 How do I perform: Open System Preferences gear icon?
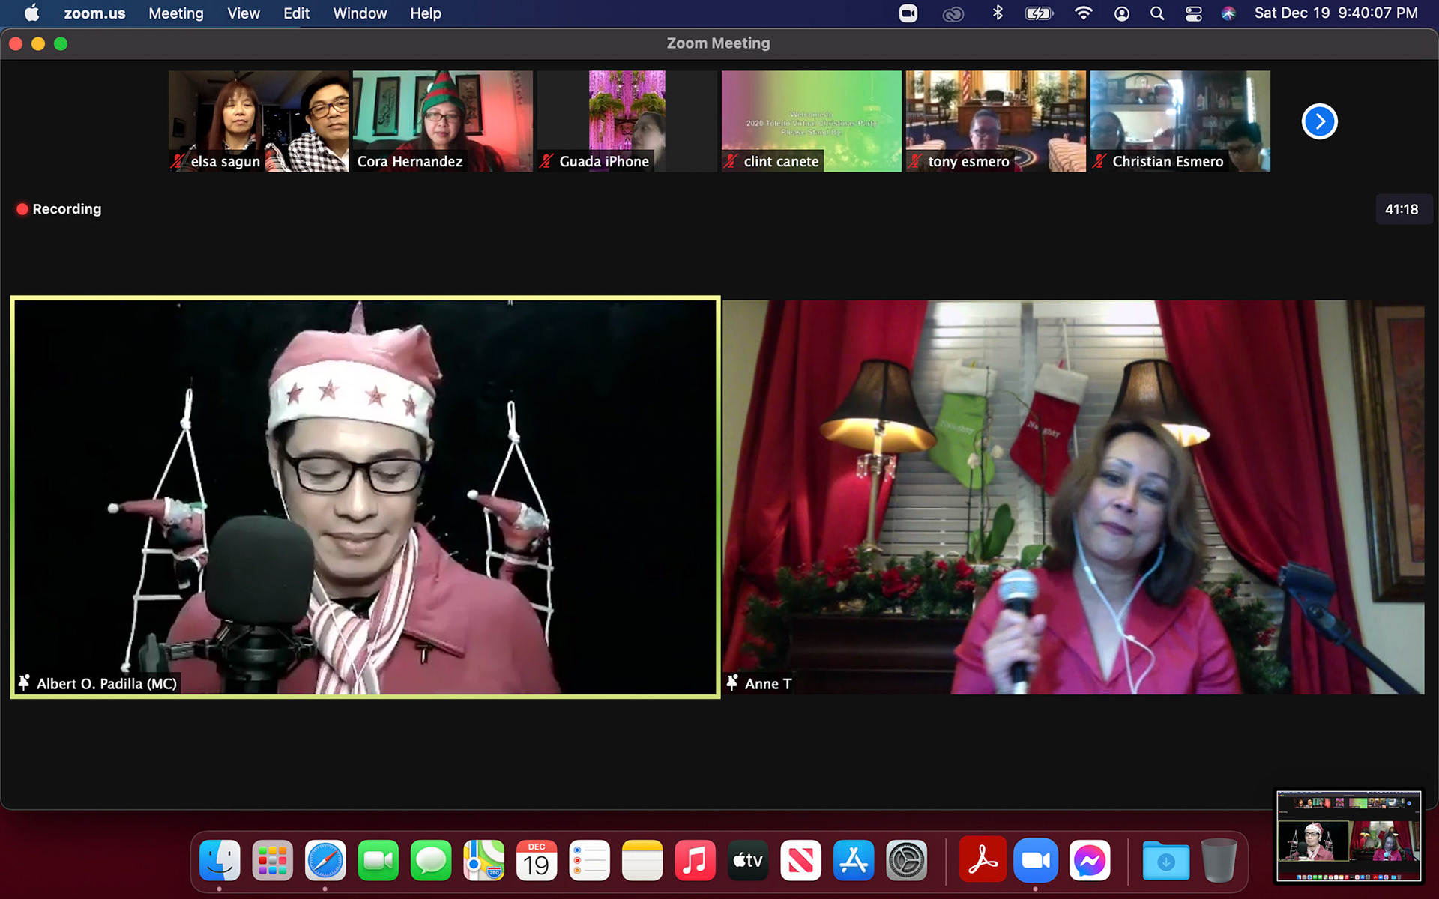pyautogui.click(x=906, y=861)
